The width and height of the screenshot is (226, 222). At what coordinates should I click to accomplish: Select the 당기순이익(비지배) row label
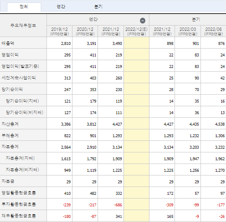[x=25, y=112]
